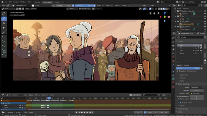Select the Cutter tool
Screen dimensions: 207x116
[4, 33]
